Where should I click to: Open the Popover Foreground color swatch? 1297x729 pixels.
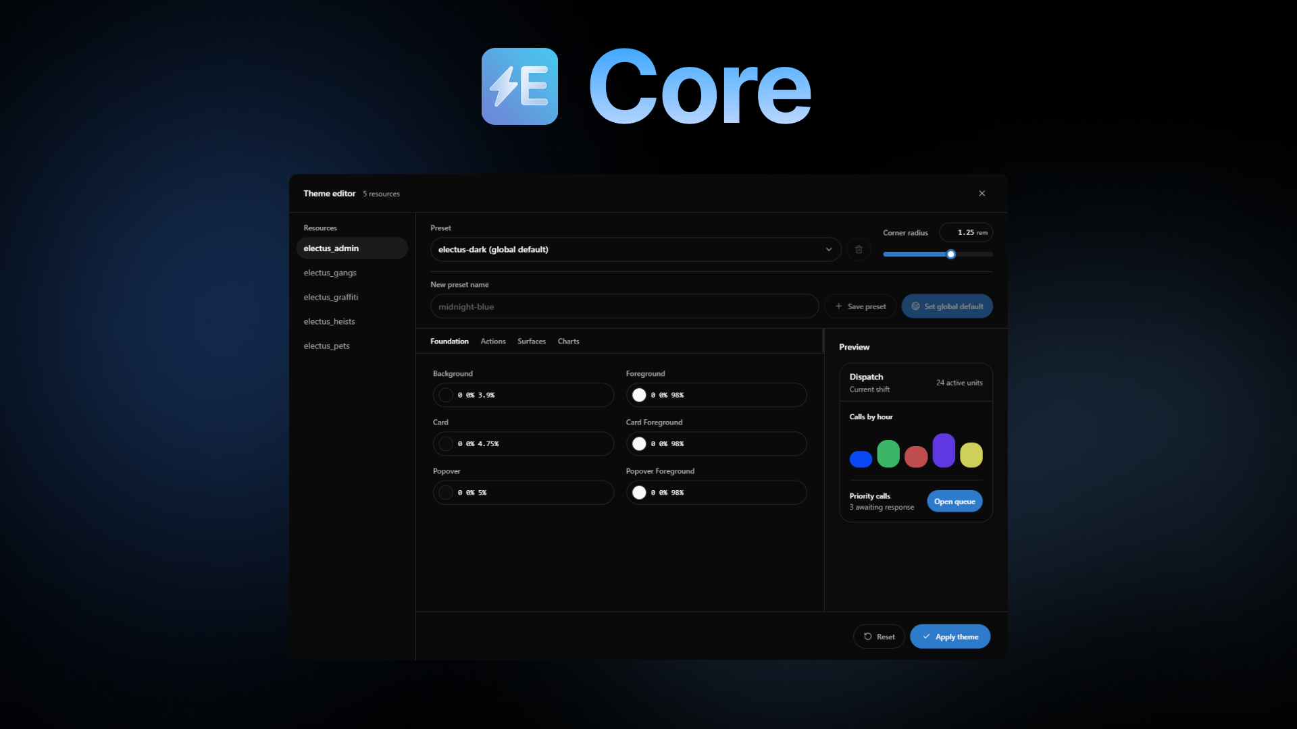(639, 493)
